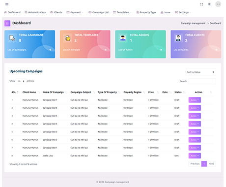Open Action dropdown for Campaign test 1
This screenshot has width=226, height=187.
195,148
